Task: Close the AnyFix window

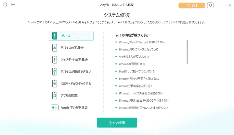Action: click(x=230, y=6)
